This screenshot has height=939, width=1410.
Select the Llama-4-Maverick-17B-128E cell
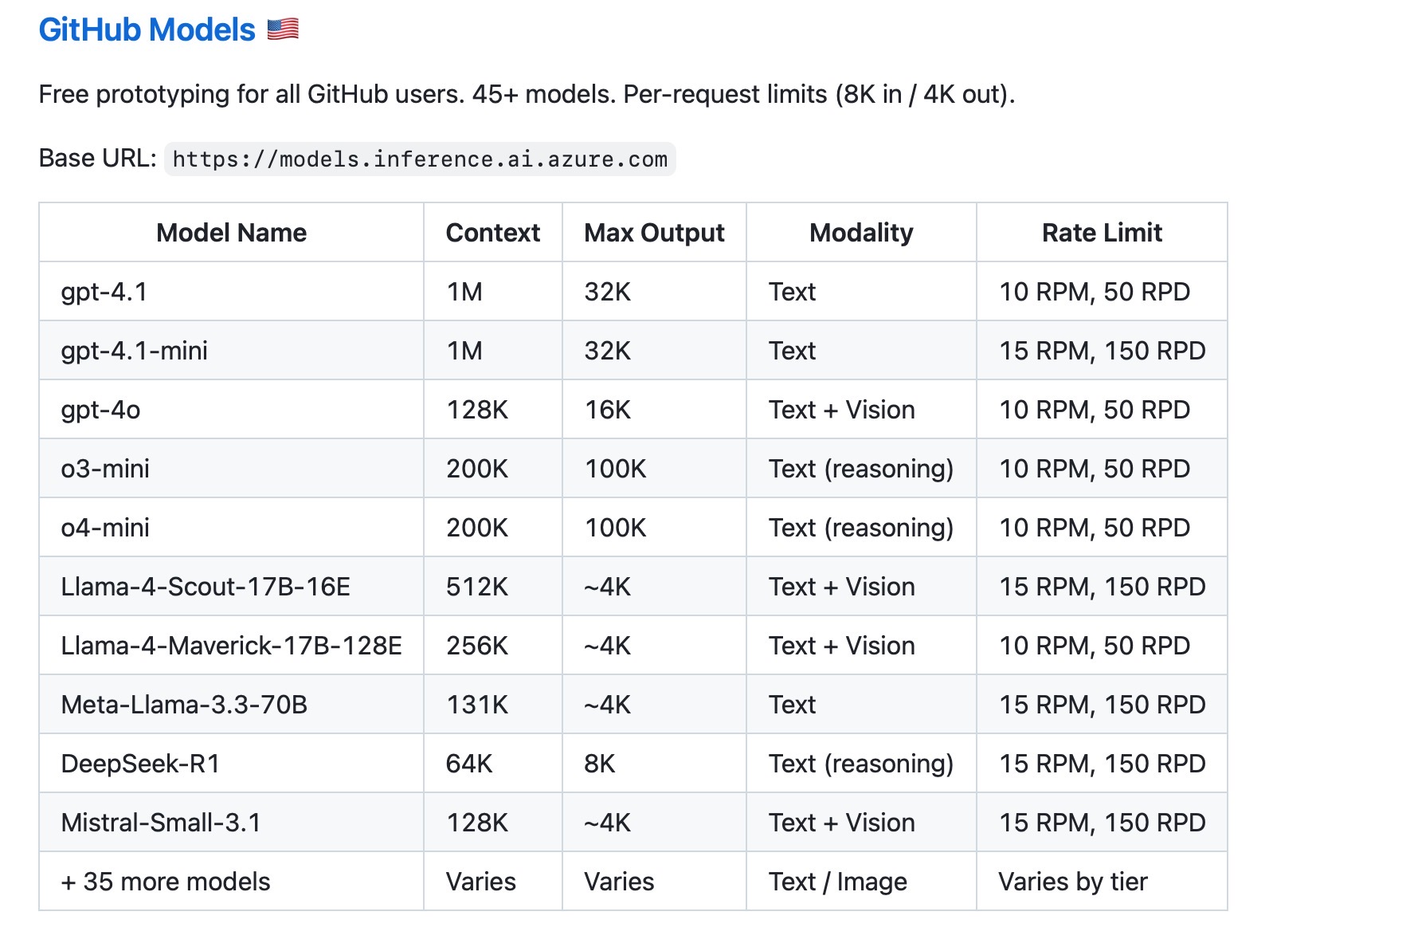pyautogui.click(x=231, y=646)
